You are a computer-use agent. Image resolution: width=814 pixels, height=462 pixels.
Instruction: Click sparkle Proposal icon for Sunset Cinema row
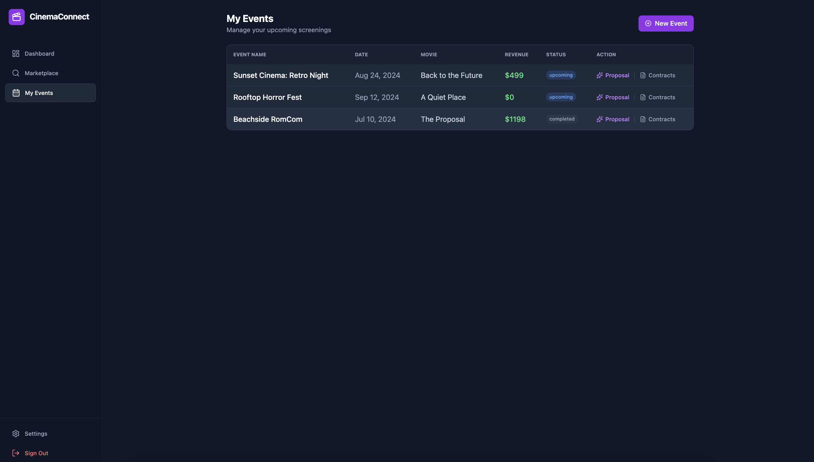tap(599, 75)
